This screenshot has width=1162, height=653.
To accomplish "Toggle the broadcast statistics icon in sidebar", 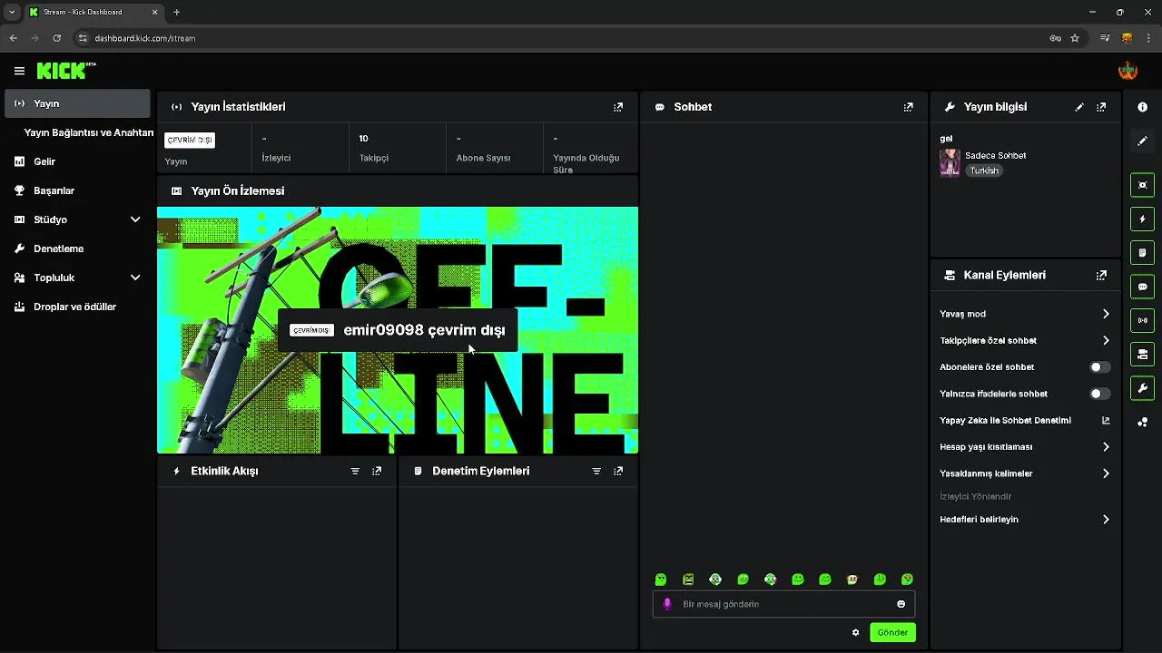I will pyautogui.click(x=1142, y=320).
